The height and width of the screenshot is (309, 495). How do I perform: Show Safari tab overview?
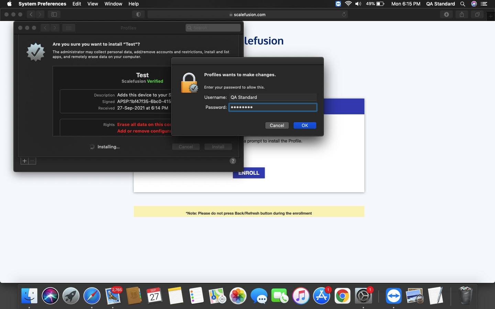coord(477,14)
